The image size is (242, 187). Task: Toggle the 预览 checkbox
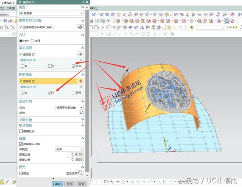point(21,173)
